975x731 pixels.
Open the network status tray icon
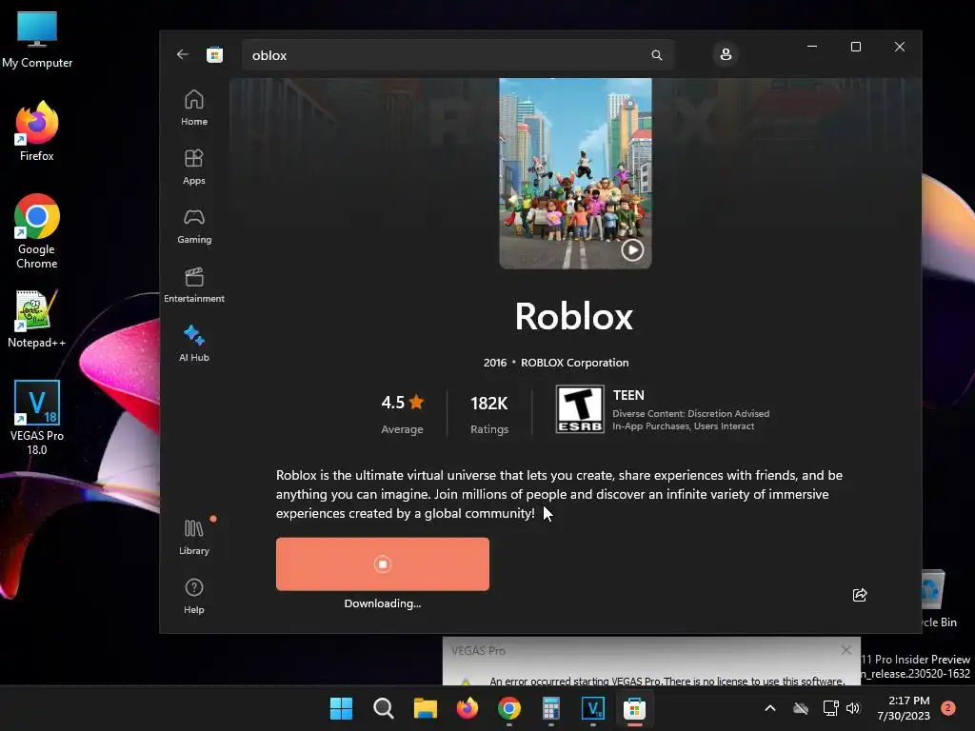click(x=830, y=708)
